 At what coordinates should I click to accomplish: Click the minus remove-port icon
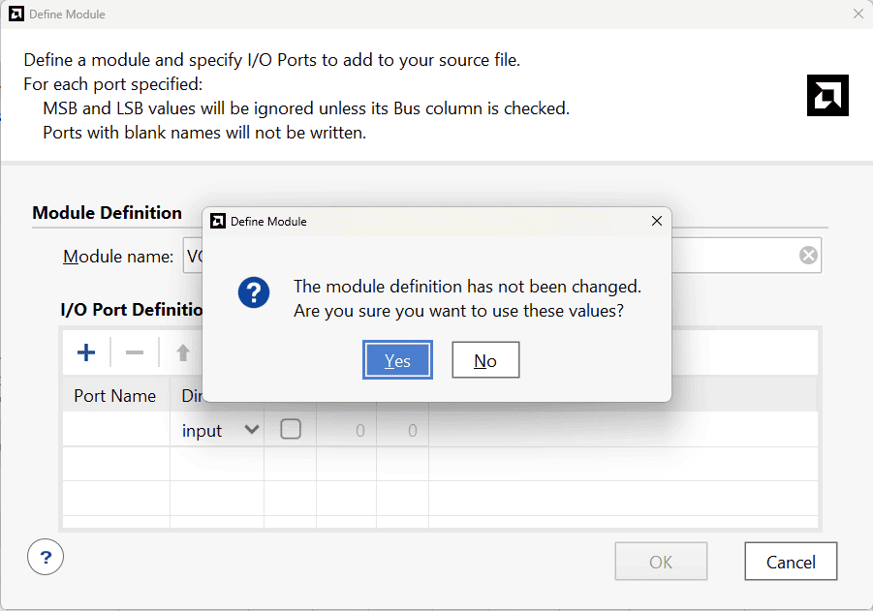tap(135, 352)
